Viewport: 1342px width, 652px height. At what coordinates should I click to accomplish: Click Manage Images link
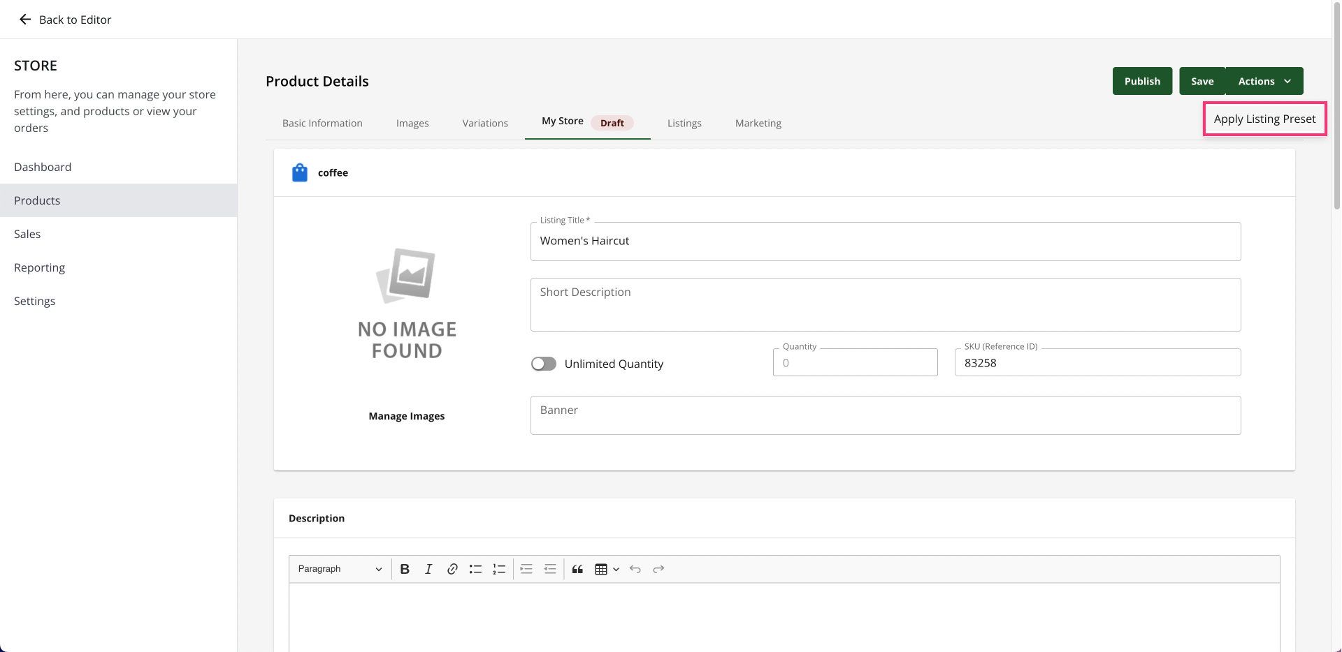coord(407,416)
